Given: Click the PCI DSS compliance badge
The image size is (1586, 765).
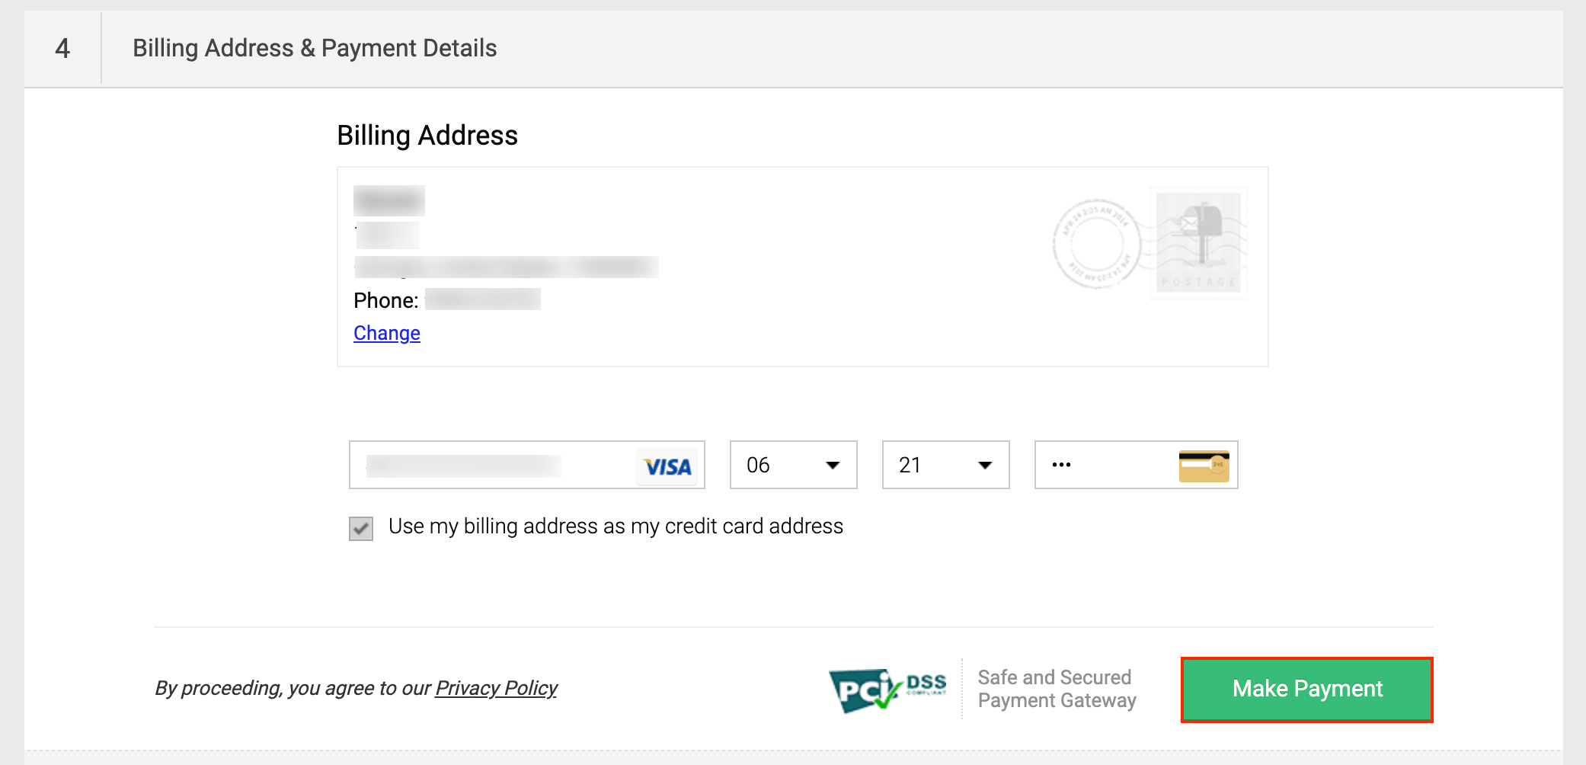Looking at the screenshot, I should click(x=887, y=689).
